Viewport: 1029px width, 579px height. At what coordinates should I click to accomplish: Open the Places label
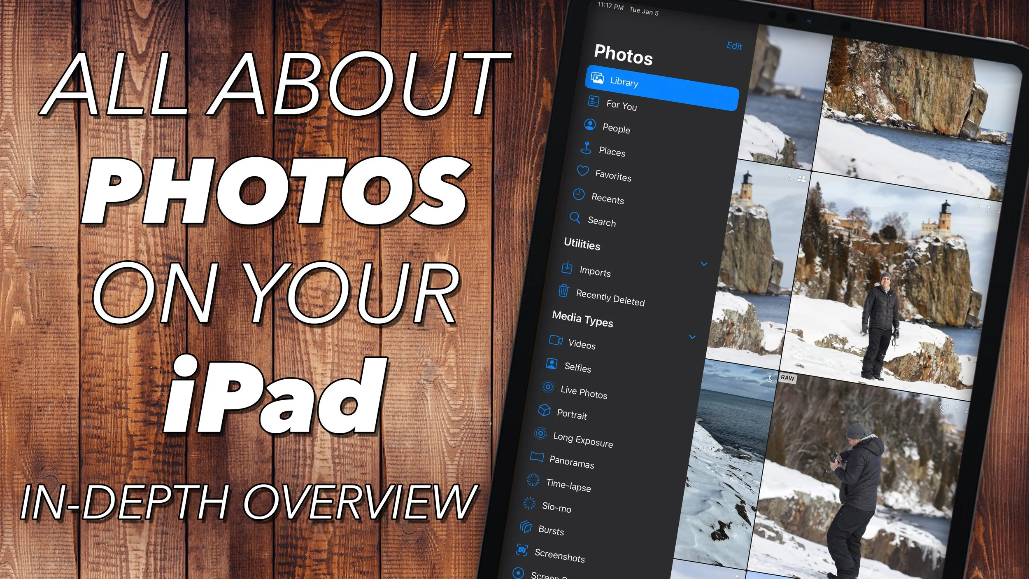click(x=612, y=152)
